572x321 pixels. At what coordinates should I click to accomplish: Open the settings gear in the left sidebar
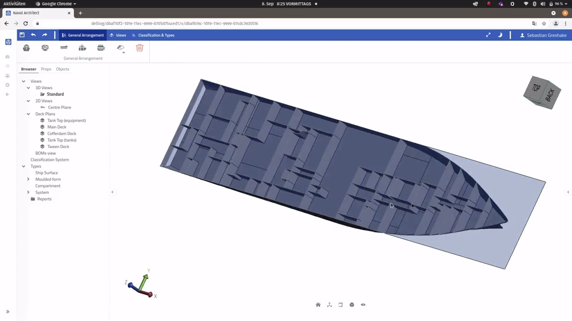point(7,85)
